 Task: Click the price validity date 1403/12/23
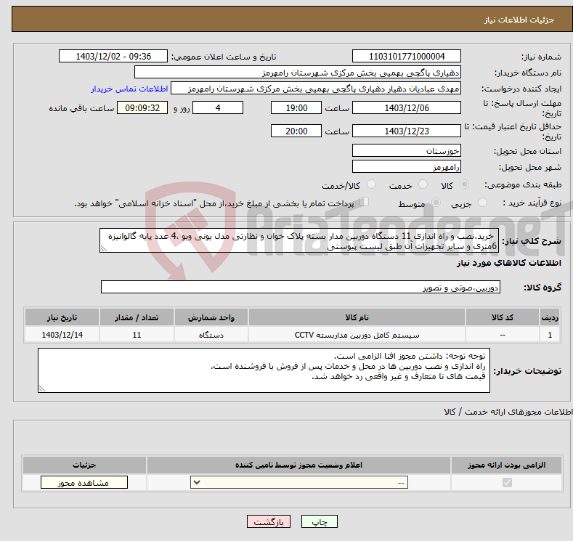pos(407,131)
